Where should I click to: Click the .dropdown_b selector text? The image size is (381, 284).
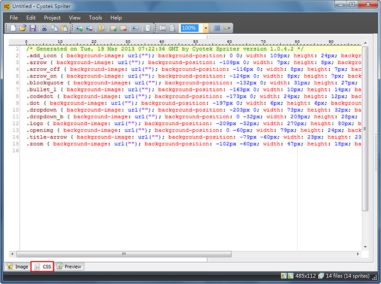[45, 117]
